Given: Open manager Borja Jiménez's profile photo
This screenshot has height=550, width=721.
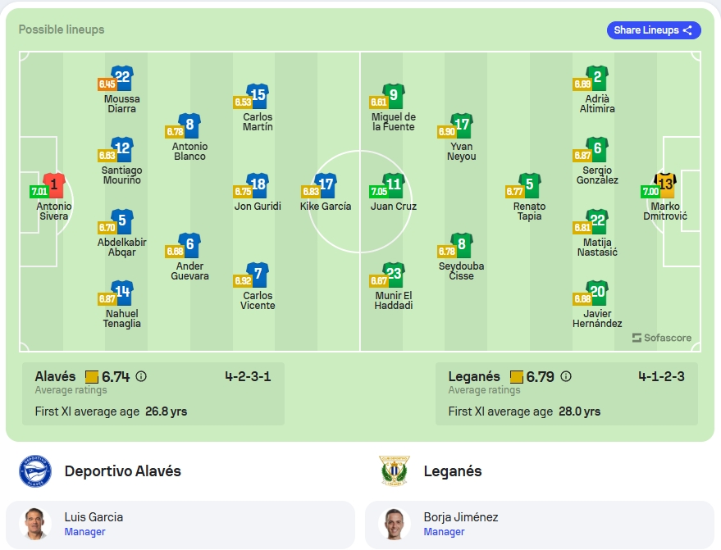Looking at the screenshot, I should [x=394, y=524].
